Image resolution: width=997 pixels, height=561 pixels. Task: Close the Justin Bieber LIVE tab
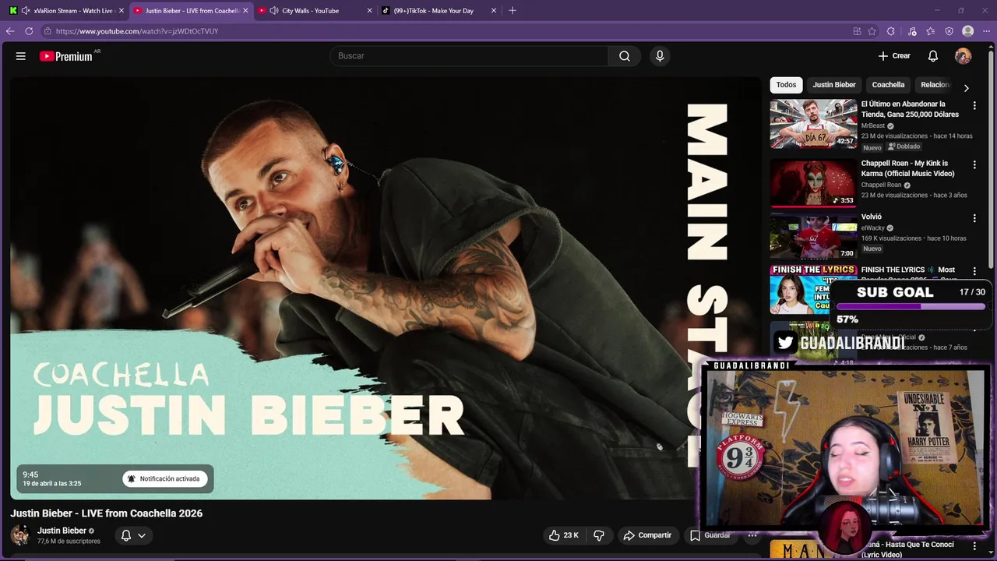245,11
